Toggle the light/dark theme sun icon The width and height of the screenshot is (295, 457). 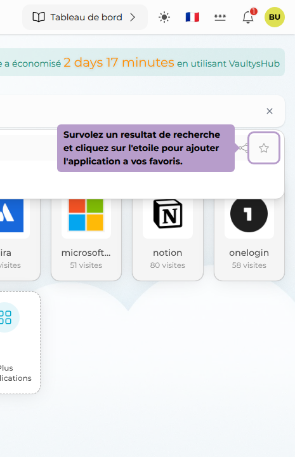point(164,17)
